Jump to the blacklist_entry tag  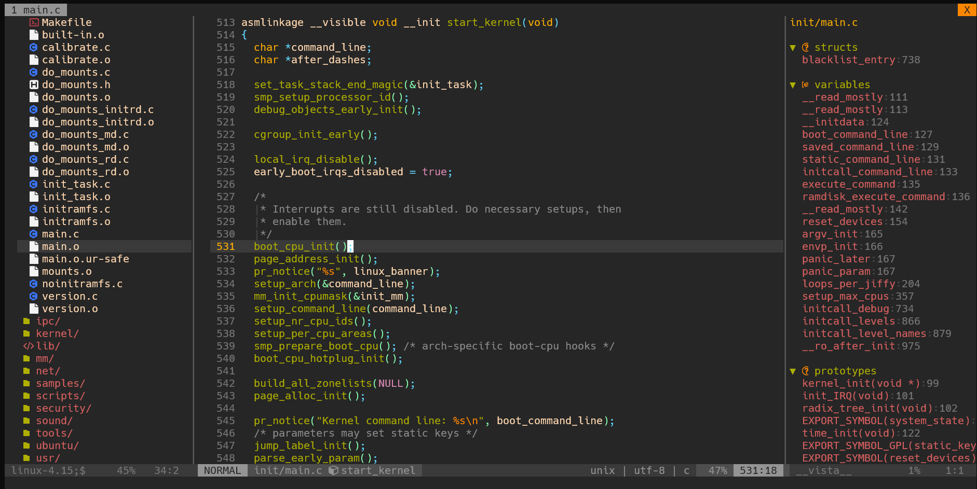(x=848, y=60)
